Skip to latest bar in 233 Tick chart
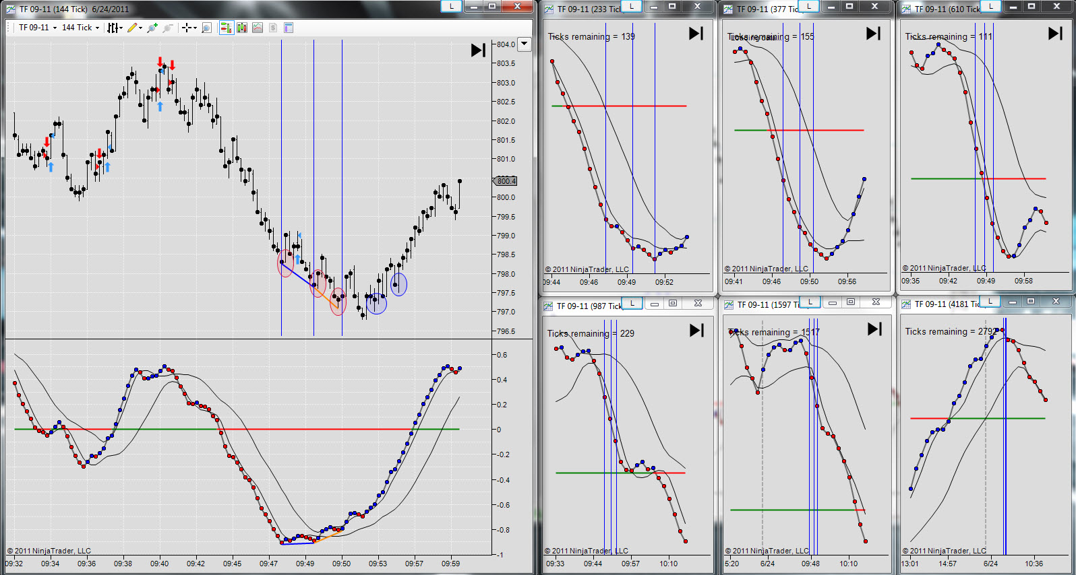 pyautogui.click(x=696, y=34)
